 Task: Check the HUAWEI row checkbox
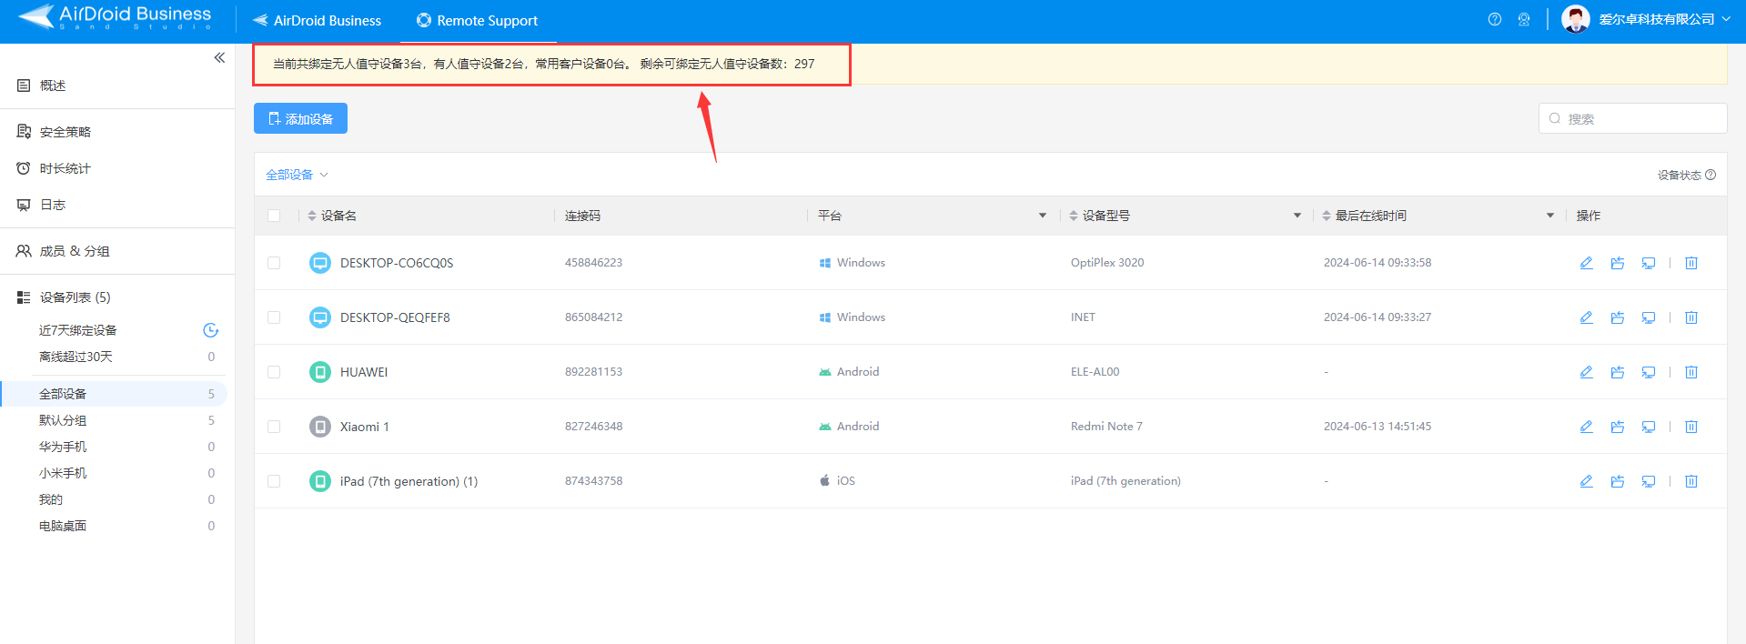[274, 372]
